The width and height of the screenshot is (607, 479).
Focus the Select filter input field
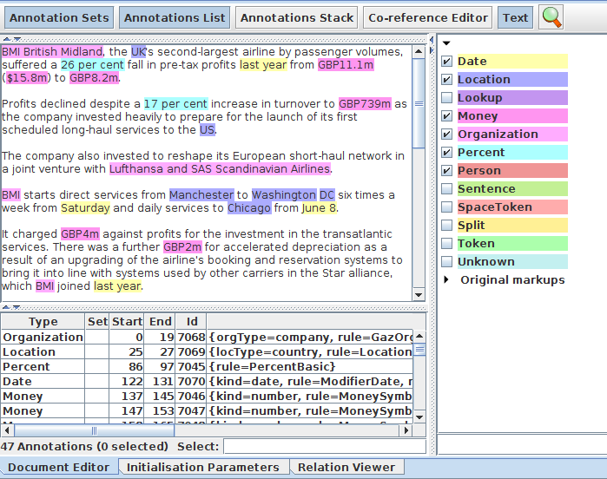(325, 447)
